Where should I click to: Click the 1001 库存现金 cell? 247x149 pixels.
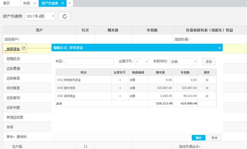tap(84, 96)
